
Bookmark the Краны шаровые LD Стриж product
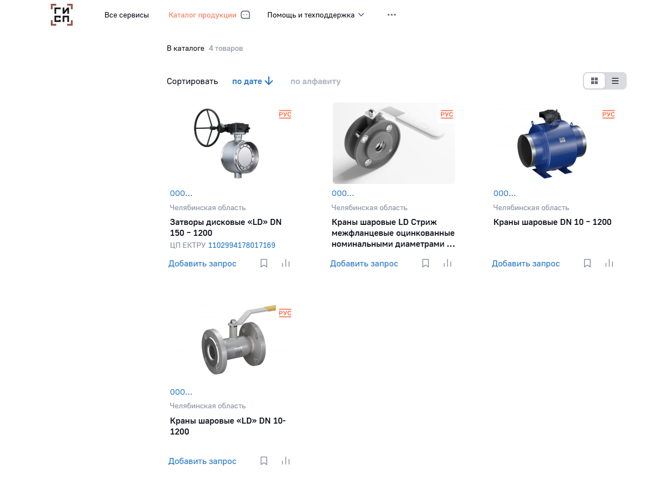point(425,263)
